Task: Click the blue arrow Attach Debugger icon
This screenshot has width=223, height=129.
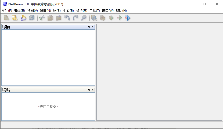Action: click(x=128, y=18)
